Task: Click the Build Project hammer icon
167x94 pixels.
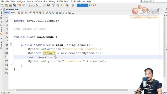Action: [53, 5]
